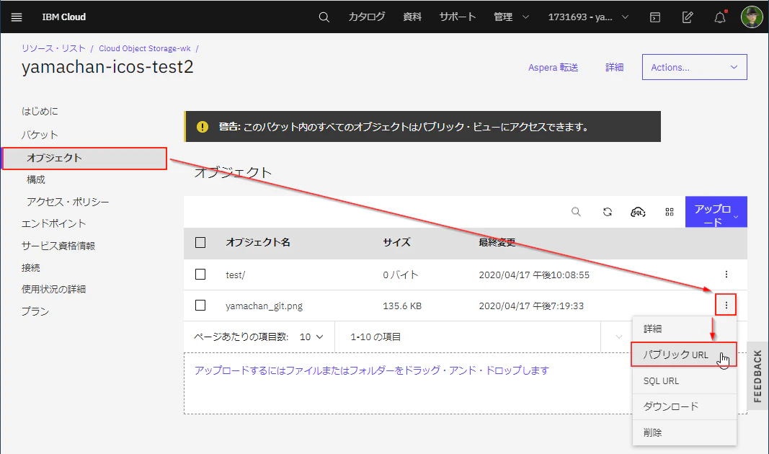This screenshot has height=454, width=769.
Task: Check the test/ row checkbox
Action: pyautogui.click(x=200, y=274)
